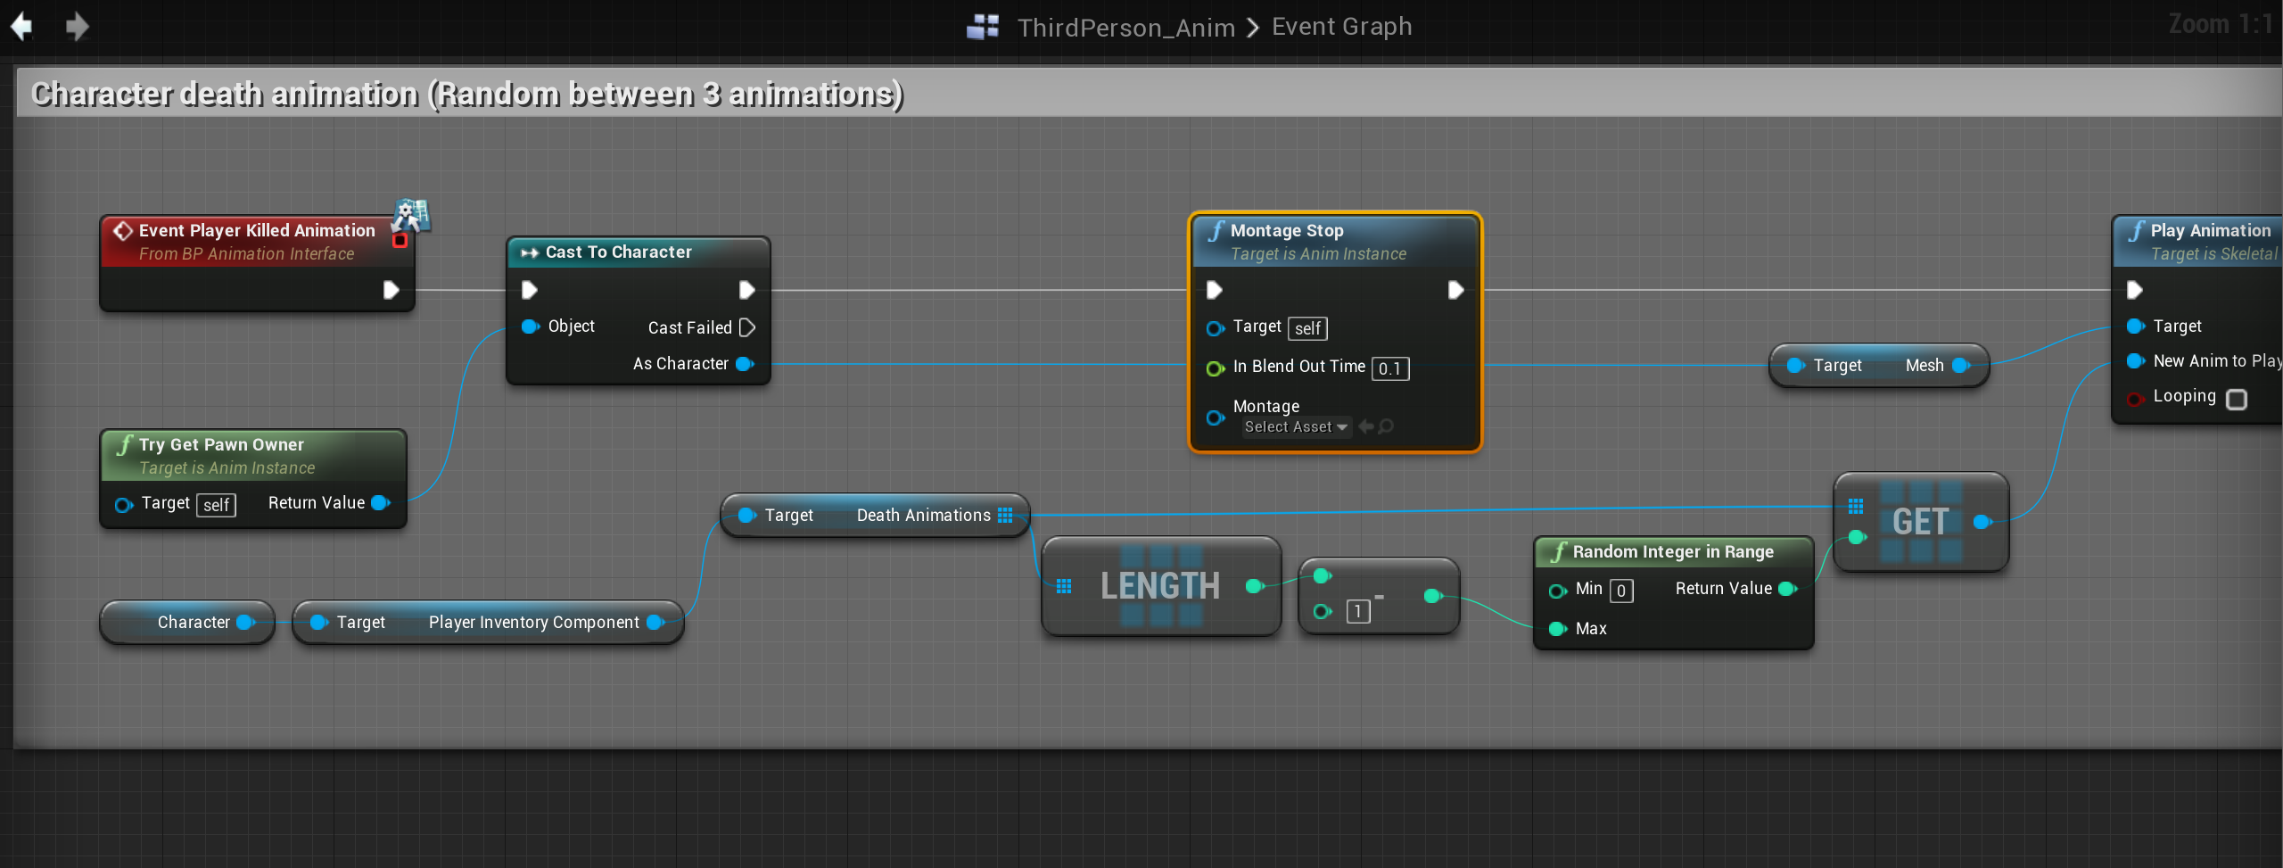The height and width of the screenshot is (868, 2283).
Task: Click the Montage use-selected-asset arrow icon
Action: 1365,427
